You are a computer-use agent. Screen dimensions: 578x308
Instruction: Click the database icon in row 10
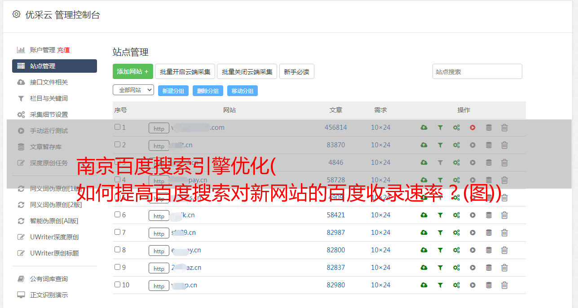(489, 285)
